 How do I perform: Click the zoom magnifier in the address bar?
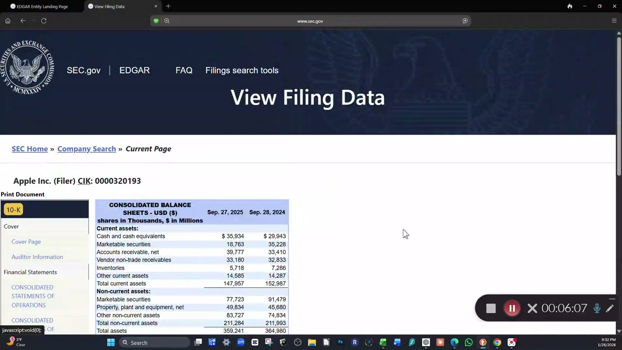click(x=167, y=21)
